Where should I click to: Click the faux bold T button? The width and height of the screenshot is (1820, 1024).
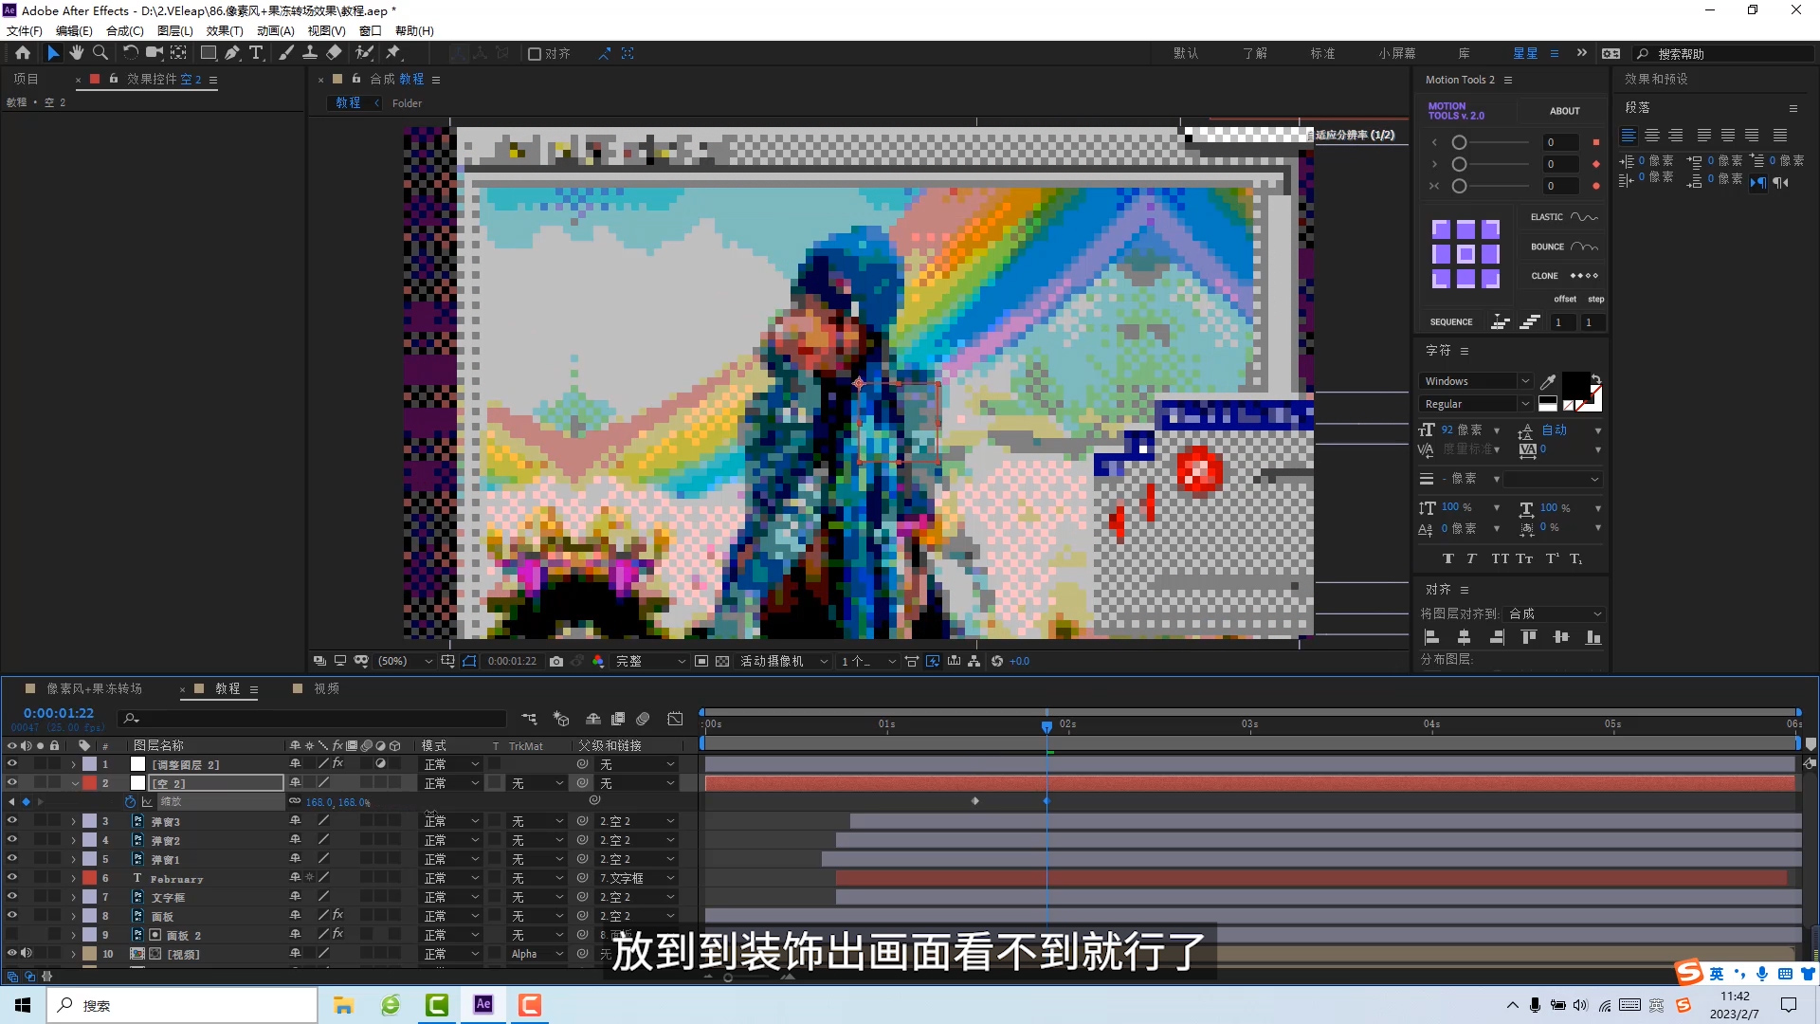coord(1447,558)
